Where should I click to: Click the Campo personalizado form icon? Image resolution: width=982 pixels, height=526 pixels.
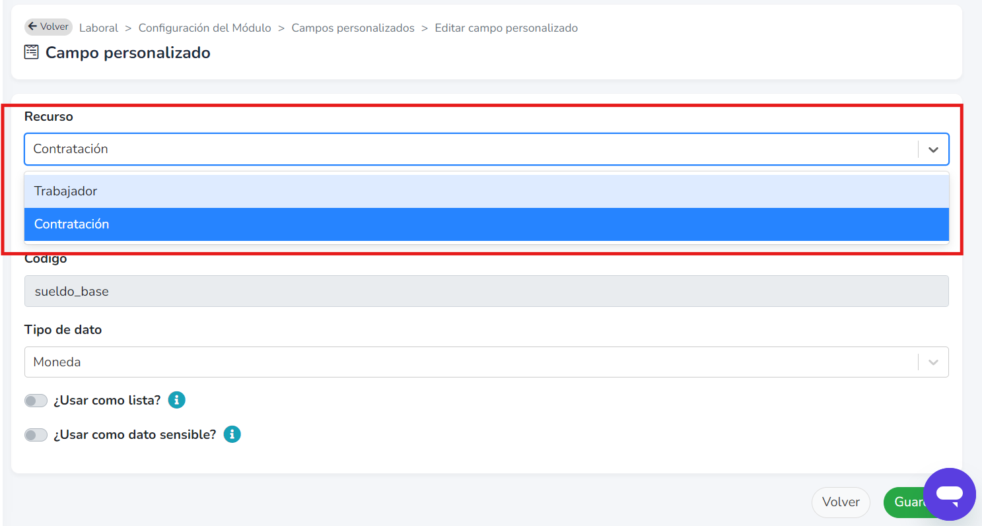pos(32,52)
